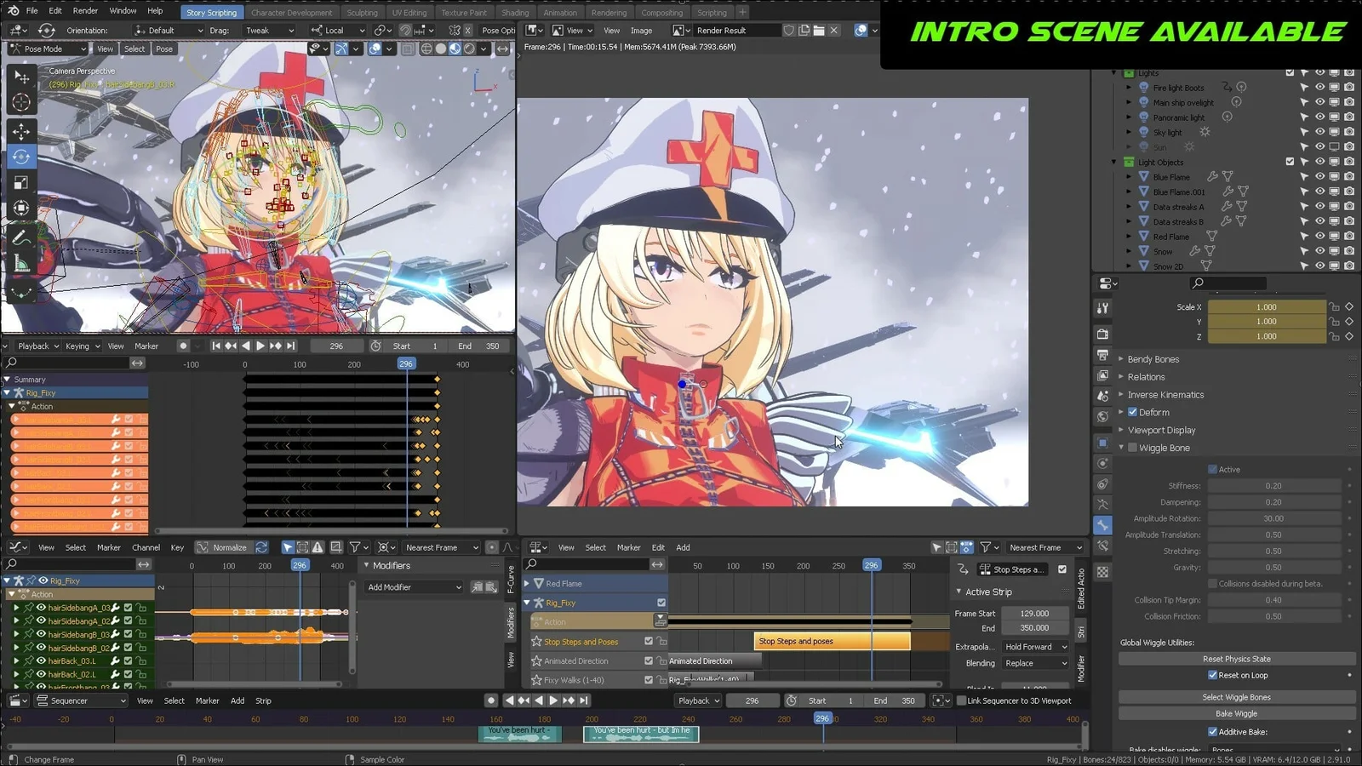
Task: Select the Transform tool icon
Action: 20,207
